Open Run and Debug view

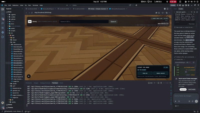click(2, 23)
